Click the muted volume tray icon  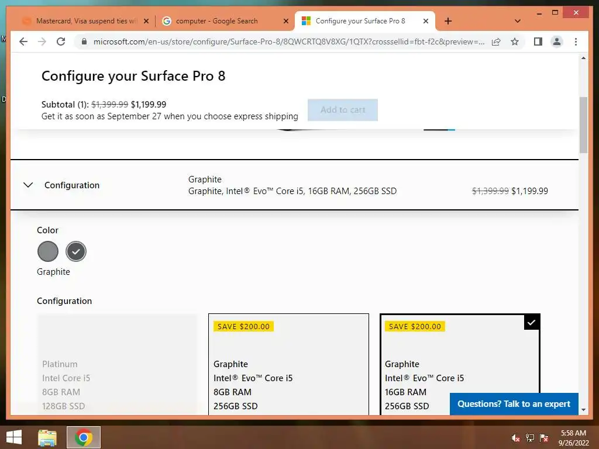point(515,438)
